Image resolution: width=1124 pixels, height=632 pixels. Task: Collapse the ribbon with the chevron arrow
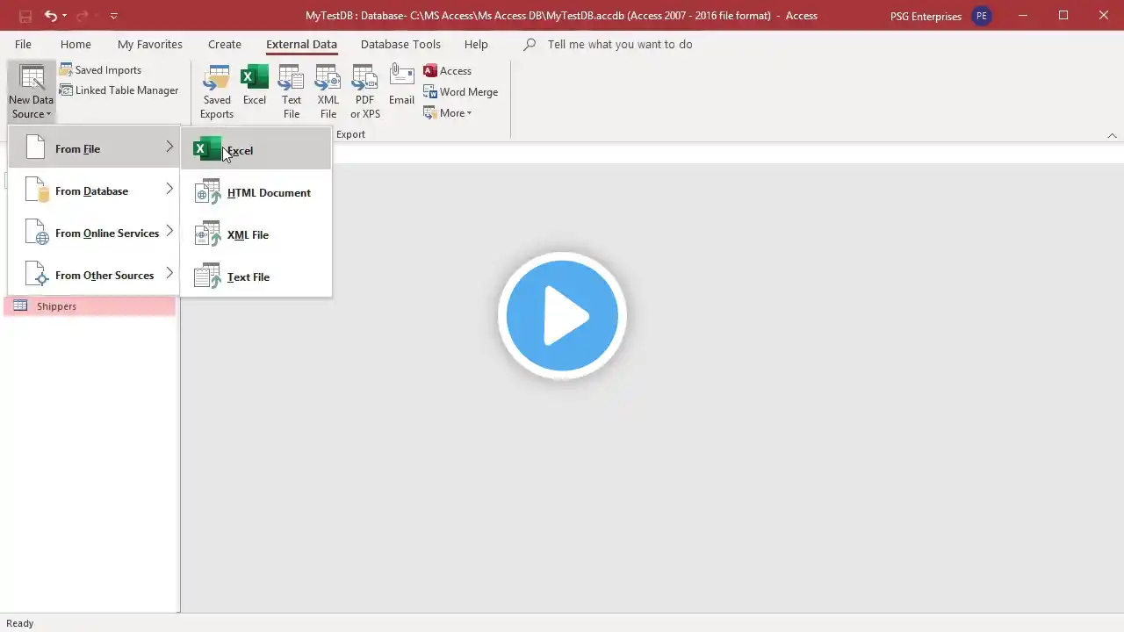pyautogui.click(x=1112, y=135)
